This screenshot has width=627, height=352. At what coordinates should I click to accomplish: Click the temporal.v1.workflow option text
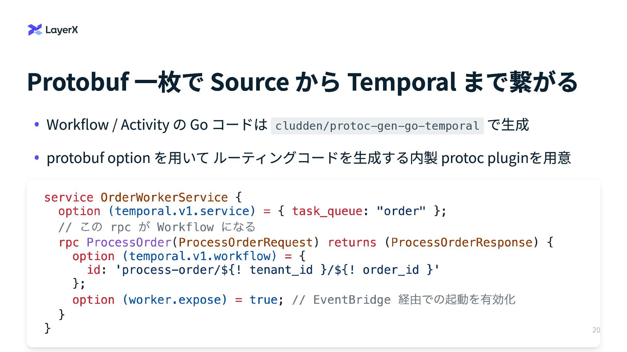click(200, 256)
